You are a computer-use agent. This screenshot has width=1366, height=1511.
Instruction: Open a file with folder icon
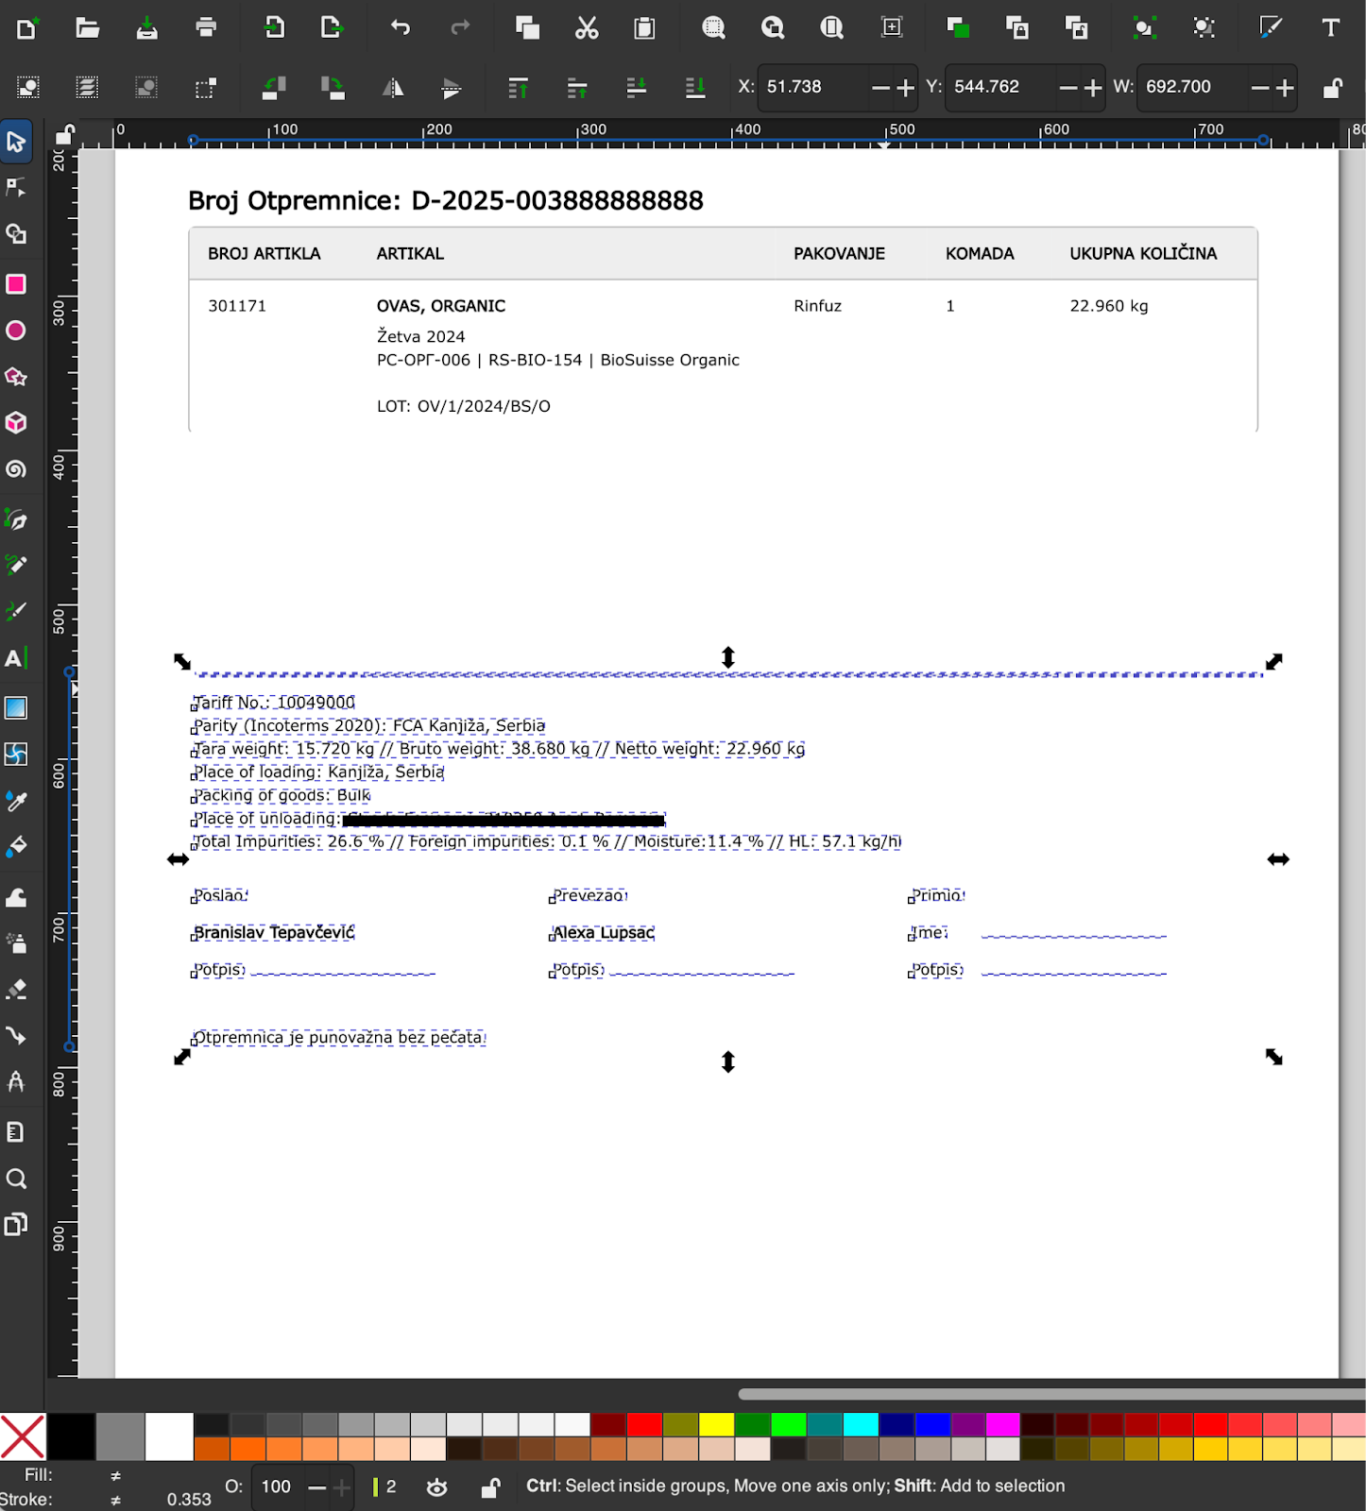tap(87, 28)
